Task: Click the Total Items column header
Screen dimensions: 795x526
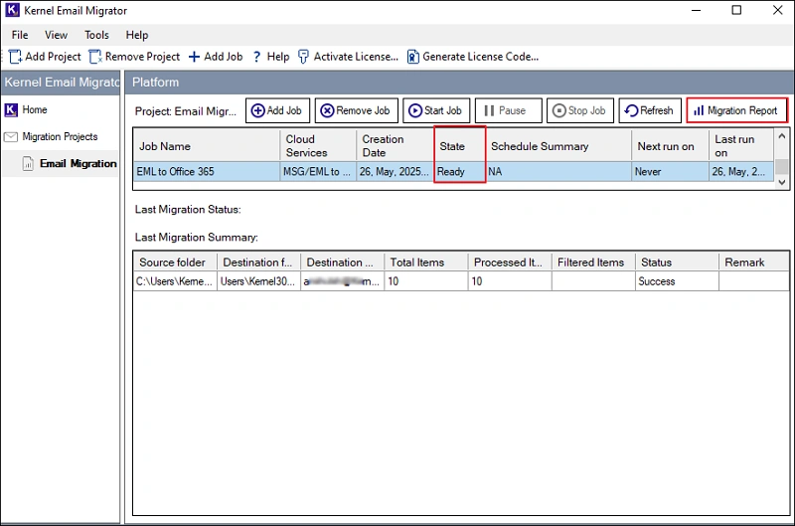Action: pyautogui.click(x=426, y=263)
